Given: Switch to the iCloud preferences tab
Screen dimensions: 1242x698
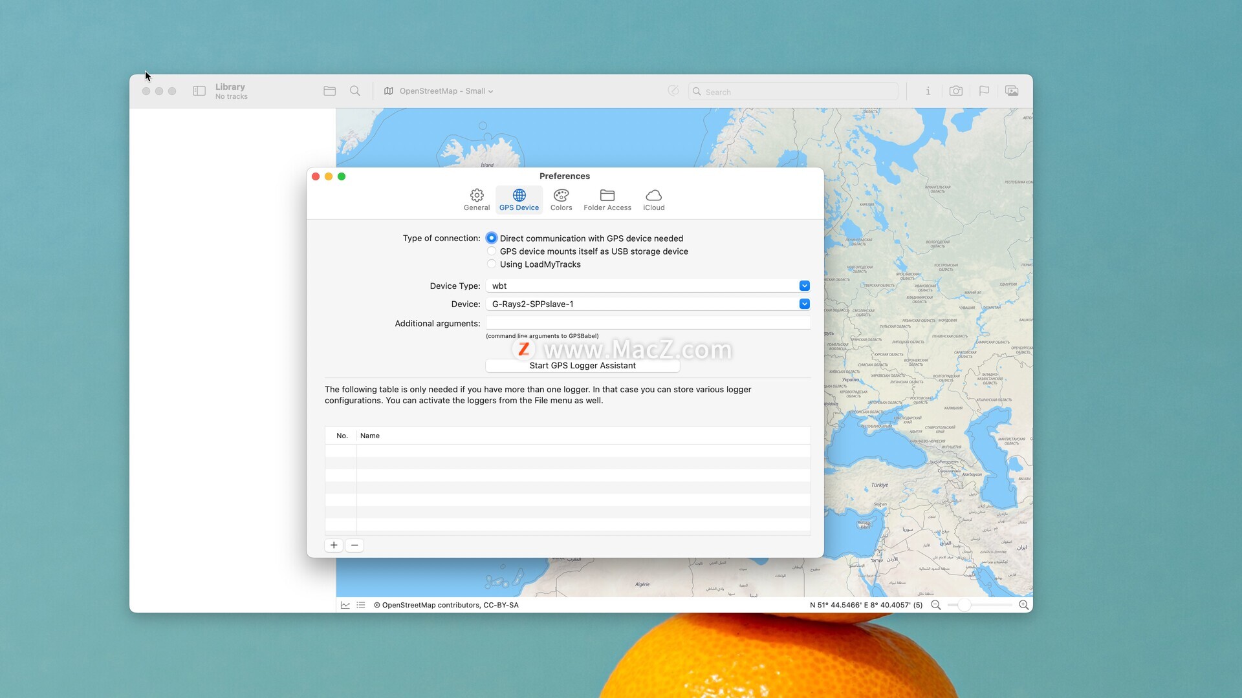Looking at the screenshot, I should point(654,200).
